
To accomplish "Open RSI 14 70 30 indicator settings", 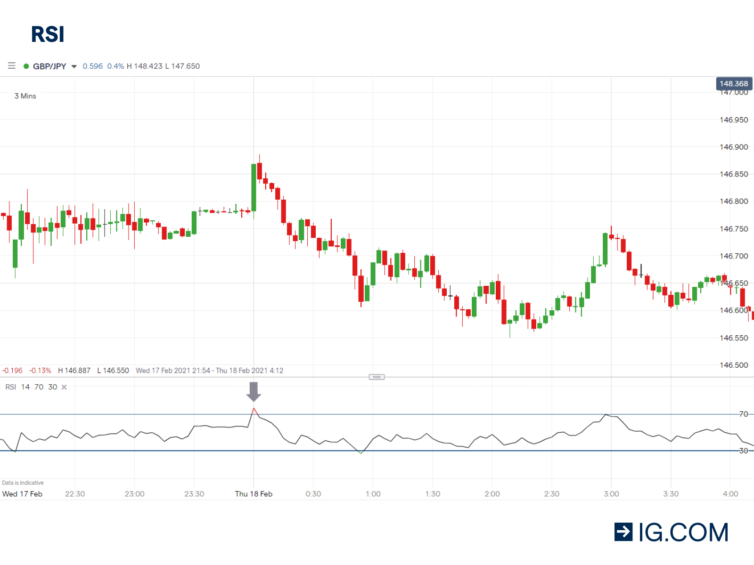I will click(x=31, y=387).
